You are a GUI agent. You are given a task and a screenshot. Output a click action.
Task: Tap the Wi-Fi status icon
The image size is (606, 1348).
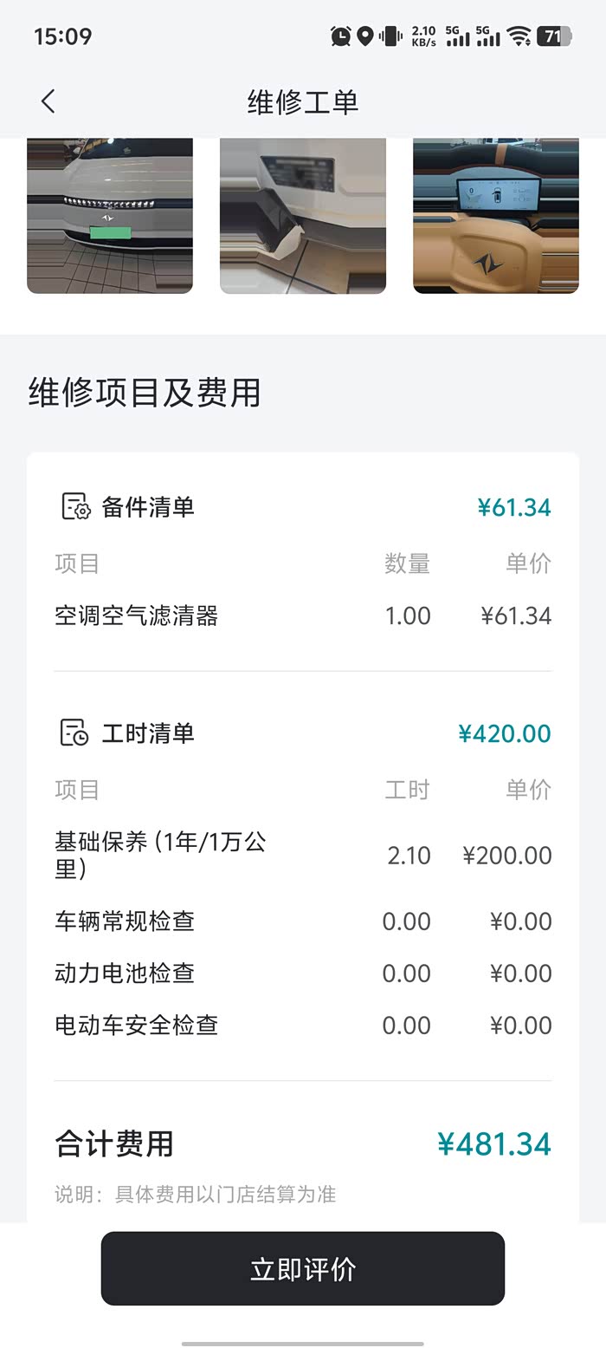[519, 36]
